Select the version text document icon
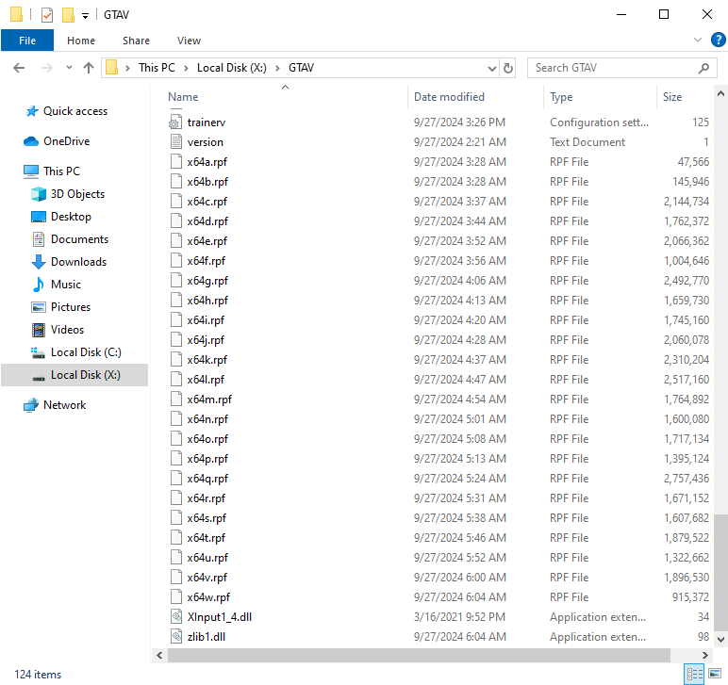 point(175,142)
